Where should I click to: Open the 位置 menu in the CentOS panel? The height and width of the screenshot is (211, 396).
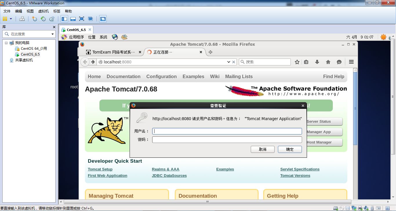pyautogui.click(x=92, y=37)
